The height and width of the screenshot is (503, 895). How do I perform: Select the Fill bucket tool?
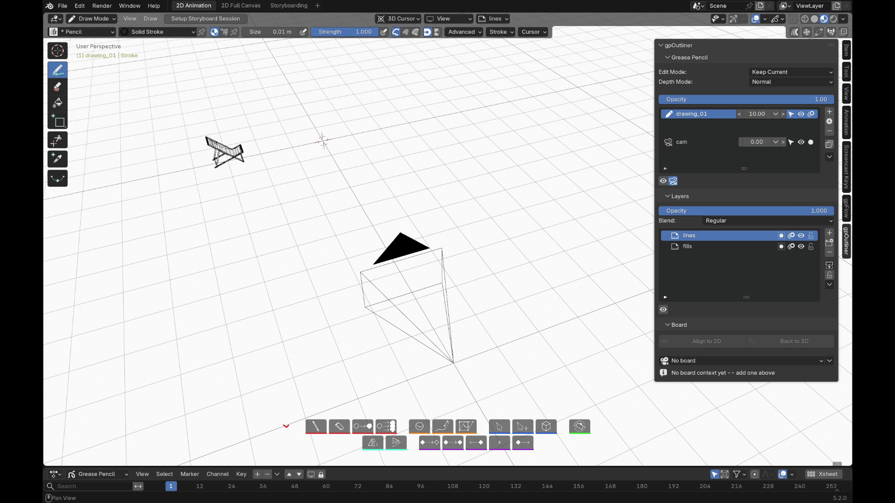(x=58, y=102)
